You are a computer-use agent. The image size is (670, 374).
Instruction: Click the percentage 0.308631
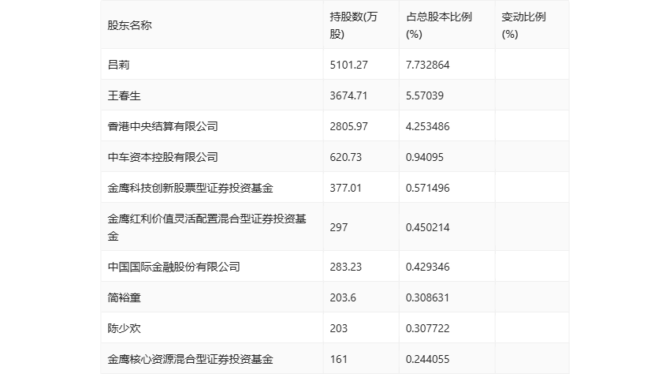[428, 297]
